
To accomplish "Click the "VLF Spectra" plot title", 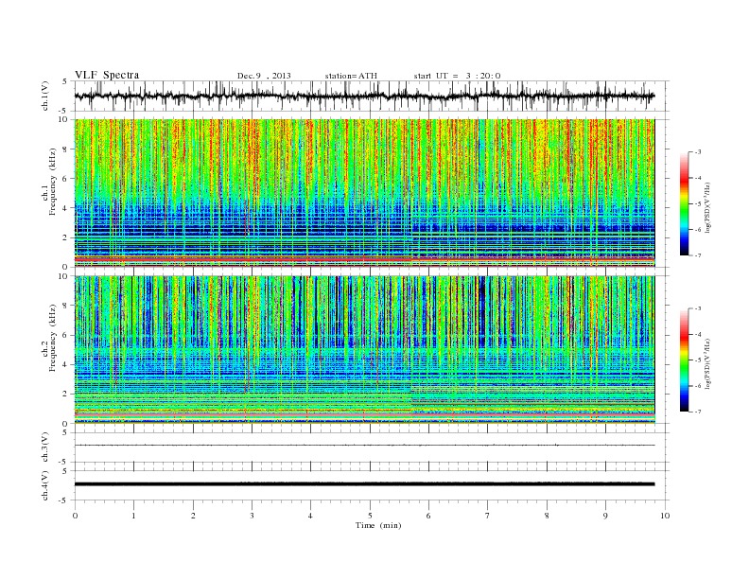I will 107,75.
